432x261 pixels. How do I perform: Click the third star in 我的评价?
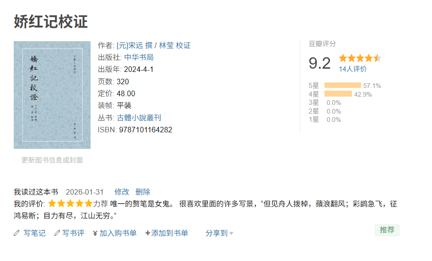pyautogui.click(x=70, y=204)
